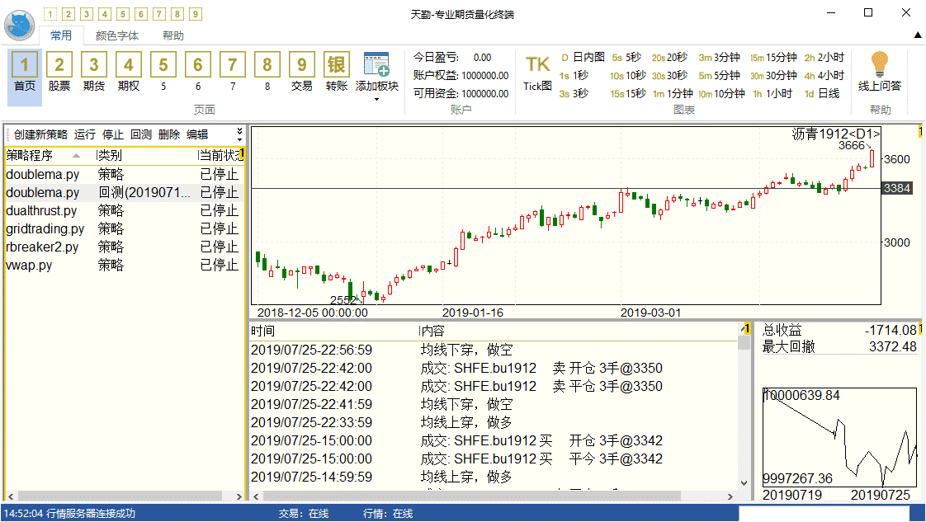Screen dimensions: 926x522
Task: Click the log horizontal scrollbar right arrow
Action: [730, 496]
